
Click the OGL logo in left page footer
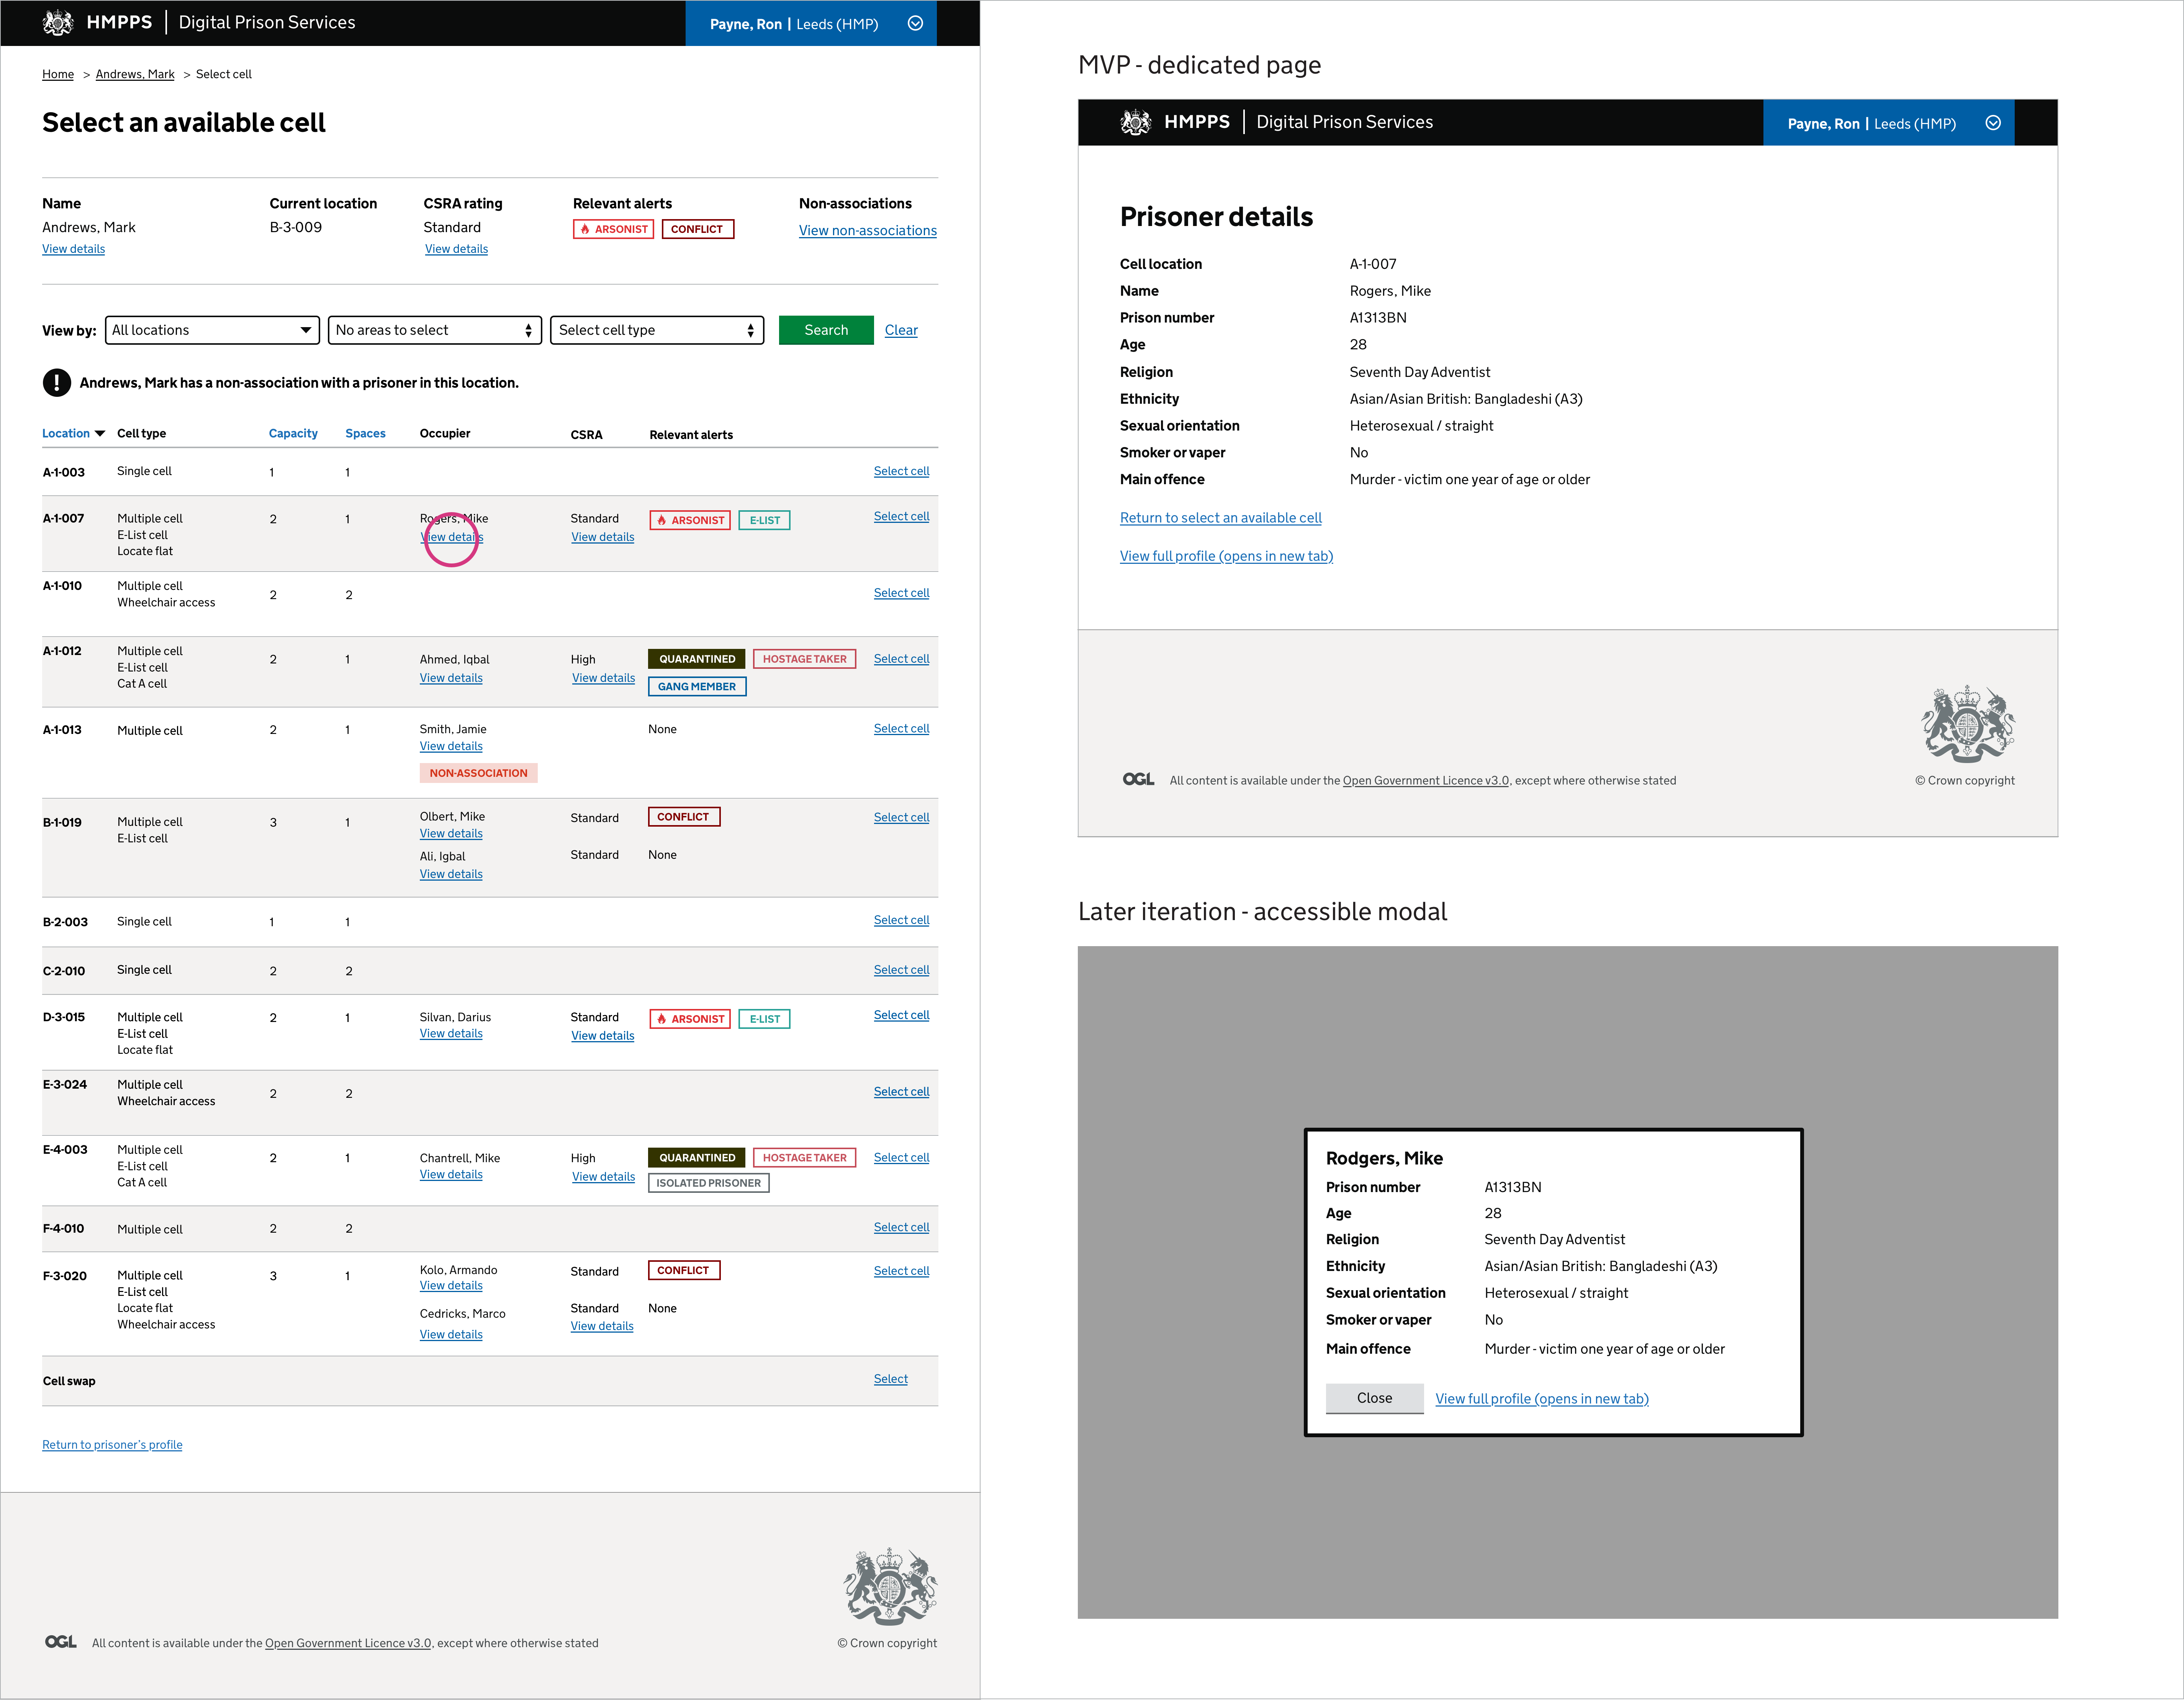coord(61,1642)
